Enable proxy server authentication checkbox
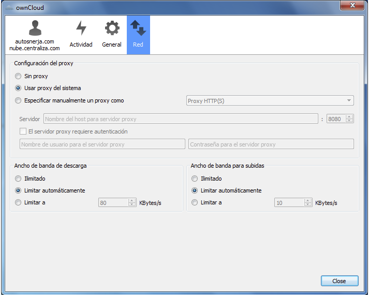The image size is (369, 295). (23, 131)
